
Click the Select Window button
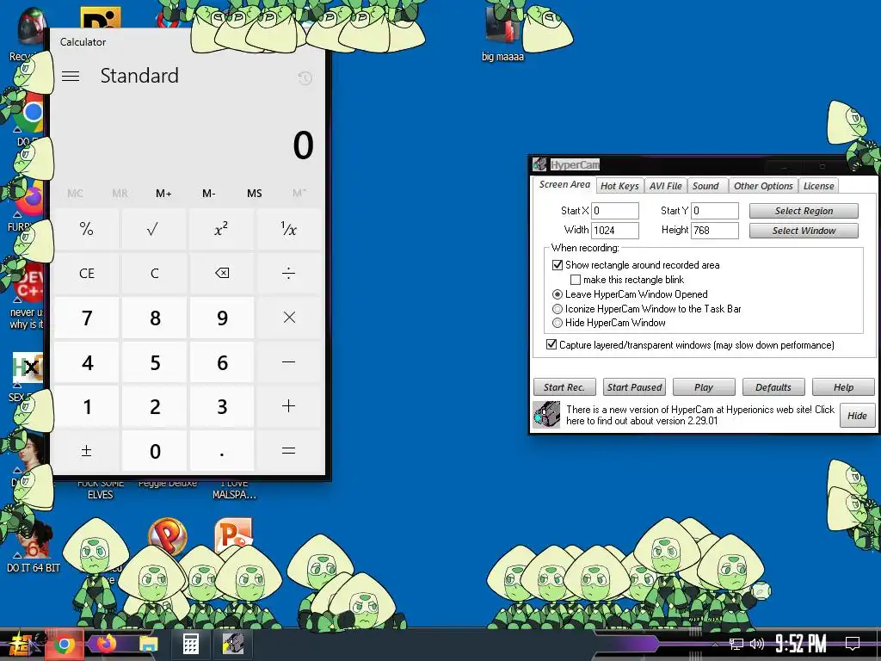click(x=804, y=231)
